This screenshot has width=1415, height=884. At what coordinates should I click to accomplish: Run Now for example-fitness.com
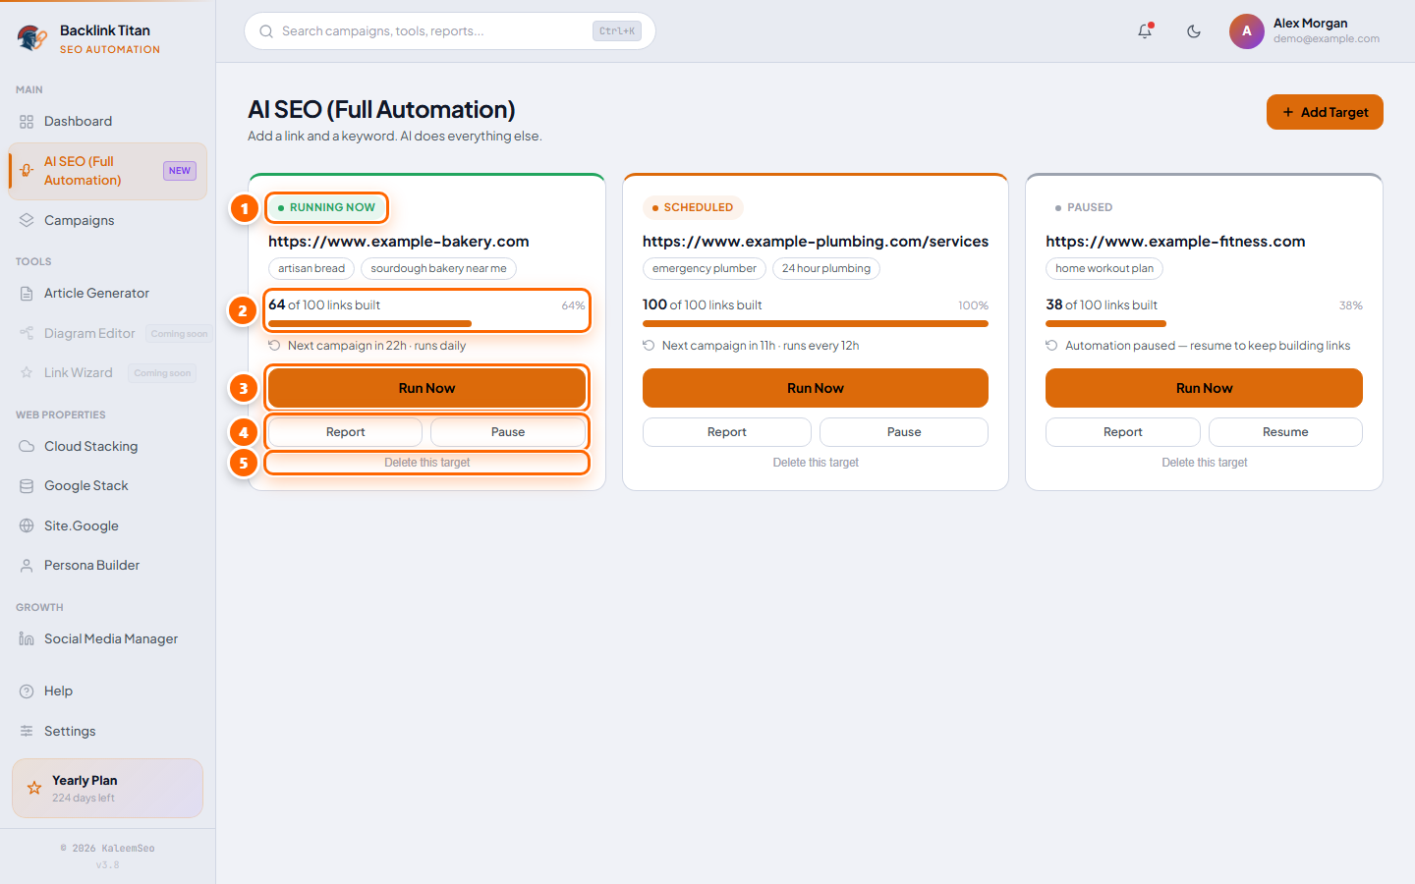(1204, 388)
